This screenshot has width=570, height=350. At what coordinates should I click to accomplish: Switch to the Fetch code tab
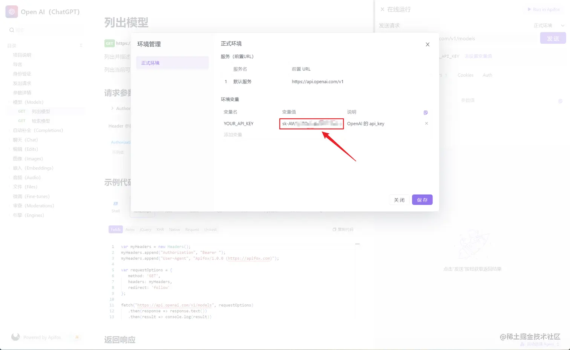tap(116, 229)
